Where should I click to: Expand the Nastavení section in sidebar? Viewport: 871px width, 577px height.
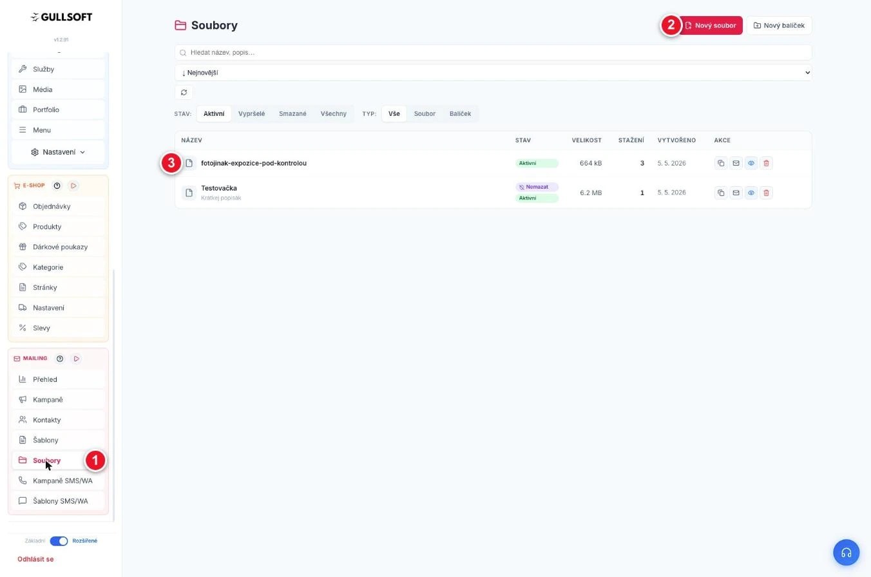[58, 152]
